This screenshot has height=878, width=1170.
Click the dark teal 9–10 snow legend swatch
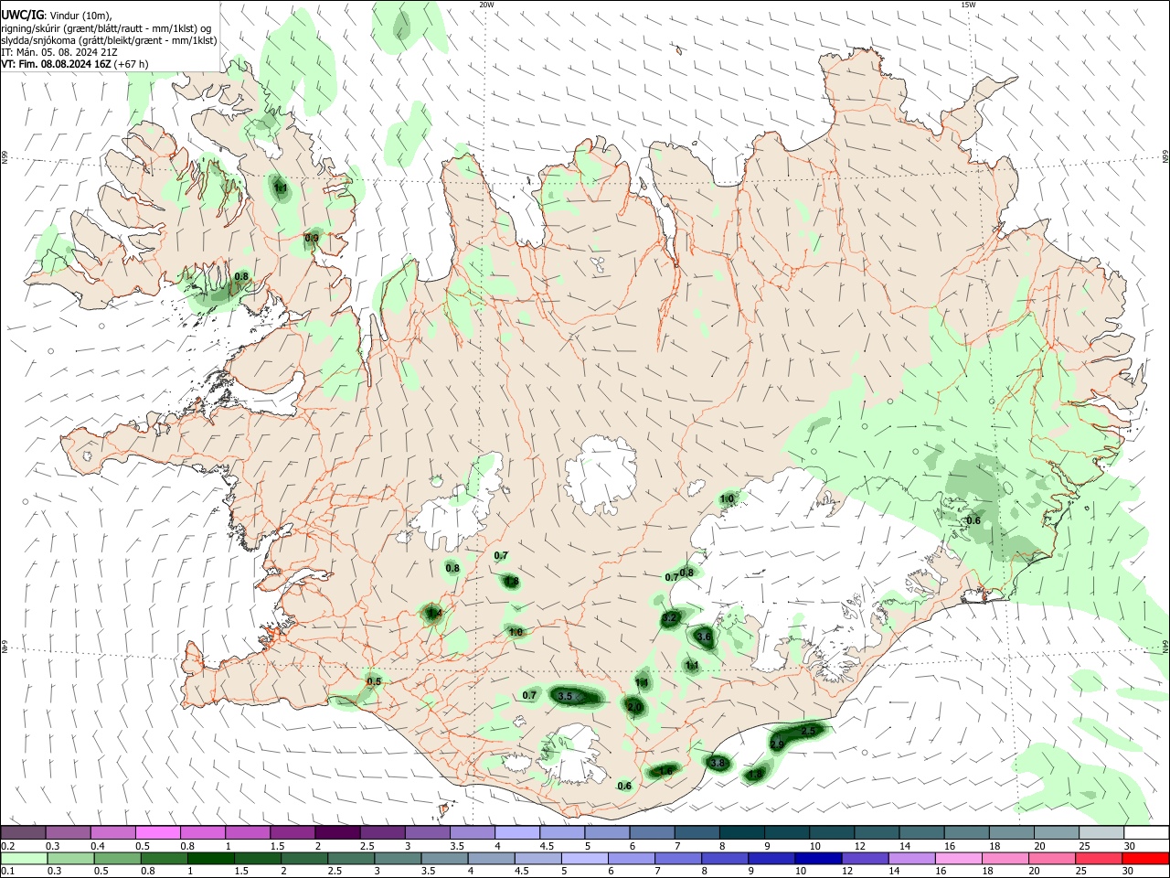click(785, 833)
